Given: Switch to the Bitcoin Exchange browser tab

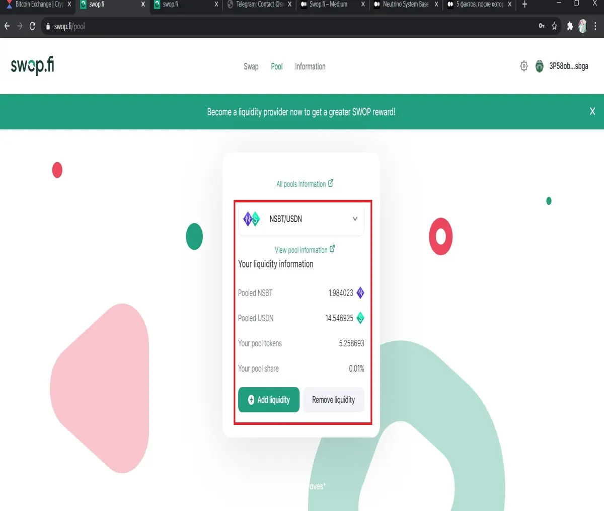Looking at the screenshot, I should click(x=39, y=5).
